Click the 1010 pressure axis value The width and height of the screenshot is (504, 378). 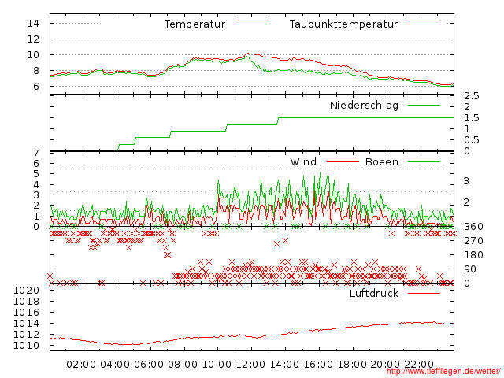click(26, 346)
